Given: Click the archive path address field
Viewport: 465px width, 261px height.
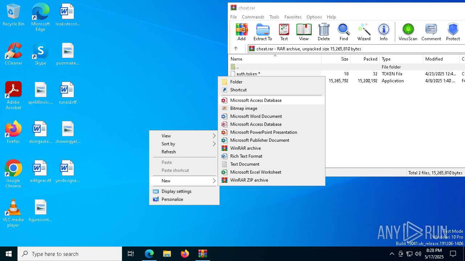Looking at the screenshot, I should (x=356, y=49).
